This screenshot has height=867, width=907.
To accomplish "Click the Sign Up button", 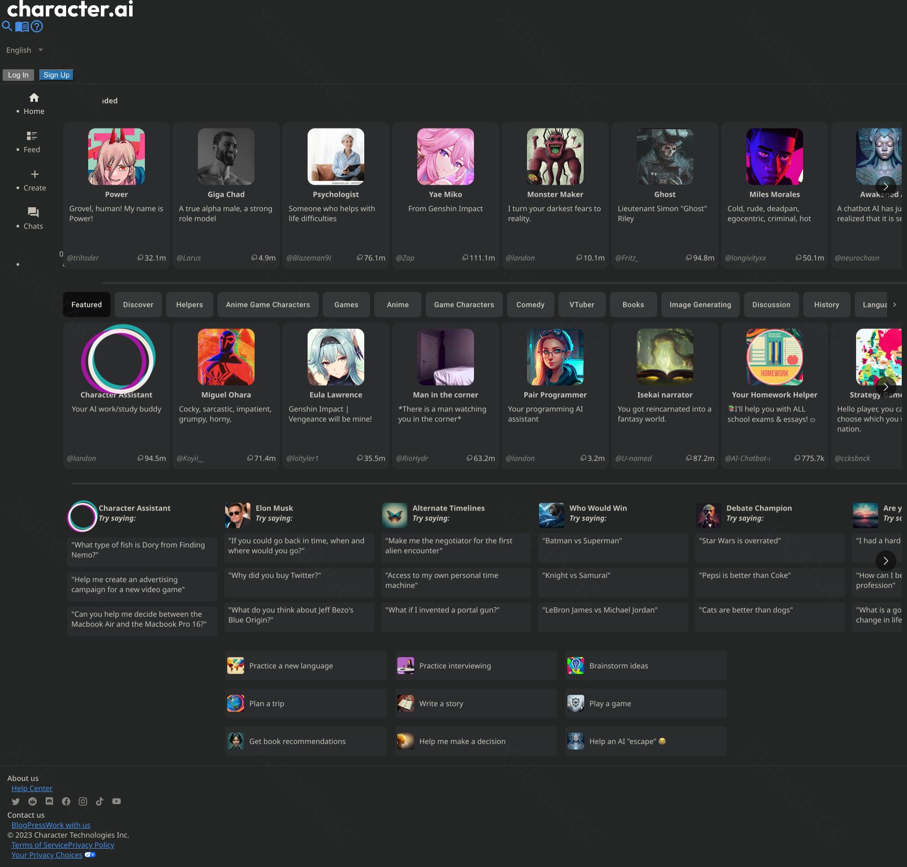I will click(56, 75).
